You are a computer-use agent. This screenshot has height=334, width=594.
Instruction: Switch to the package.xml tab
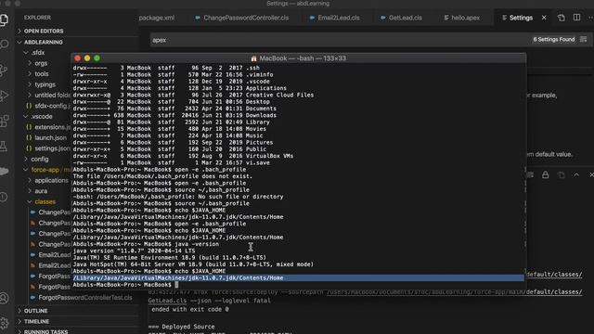coord(157,18)
